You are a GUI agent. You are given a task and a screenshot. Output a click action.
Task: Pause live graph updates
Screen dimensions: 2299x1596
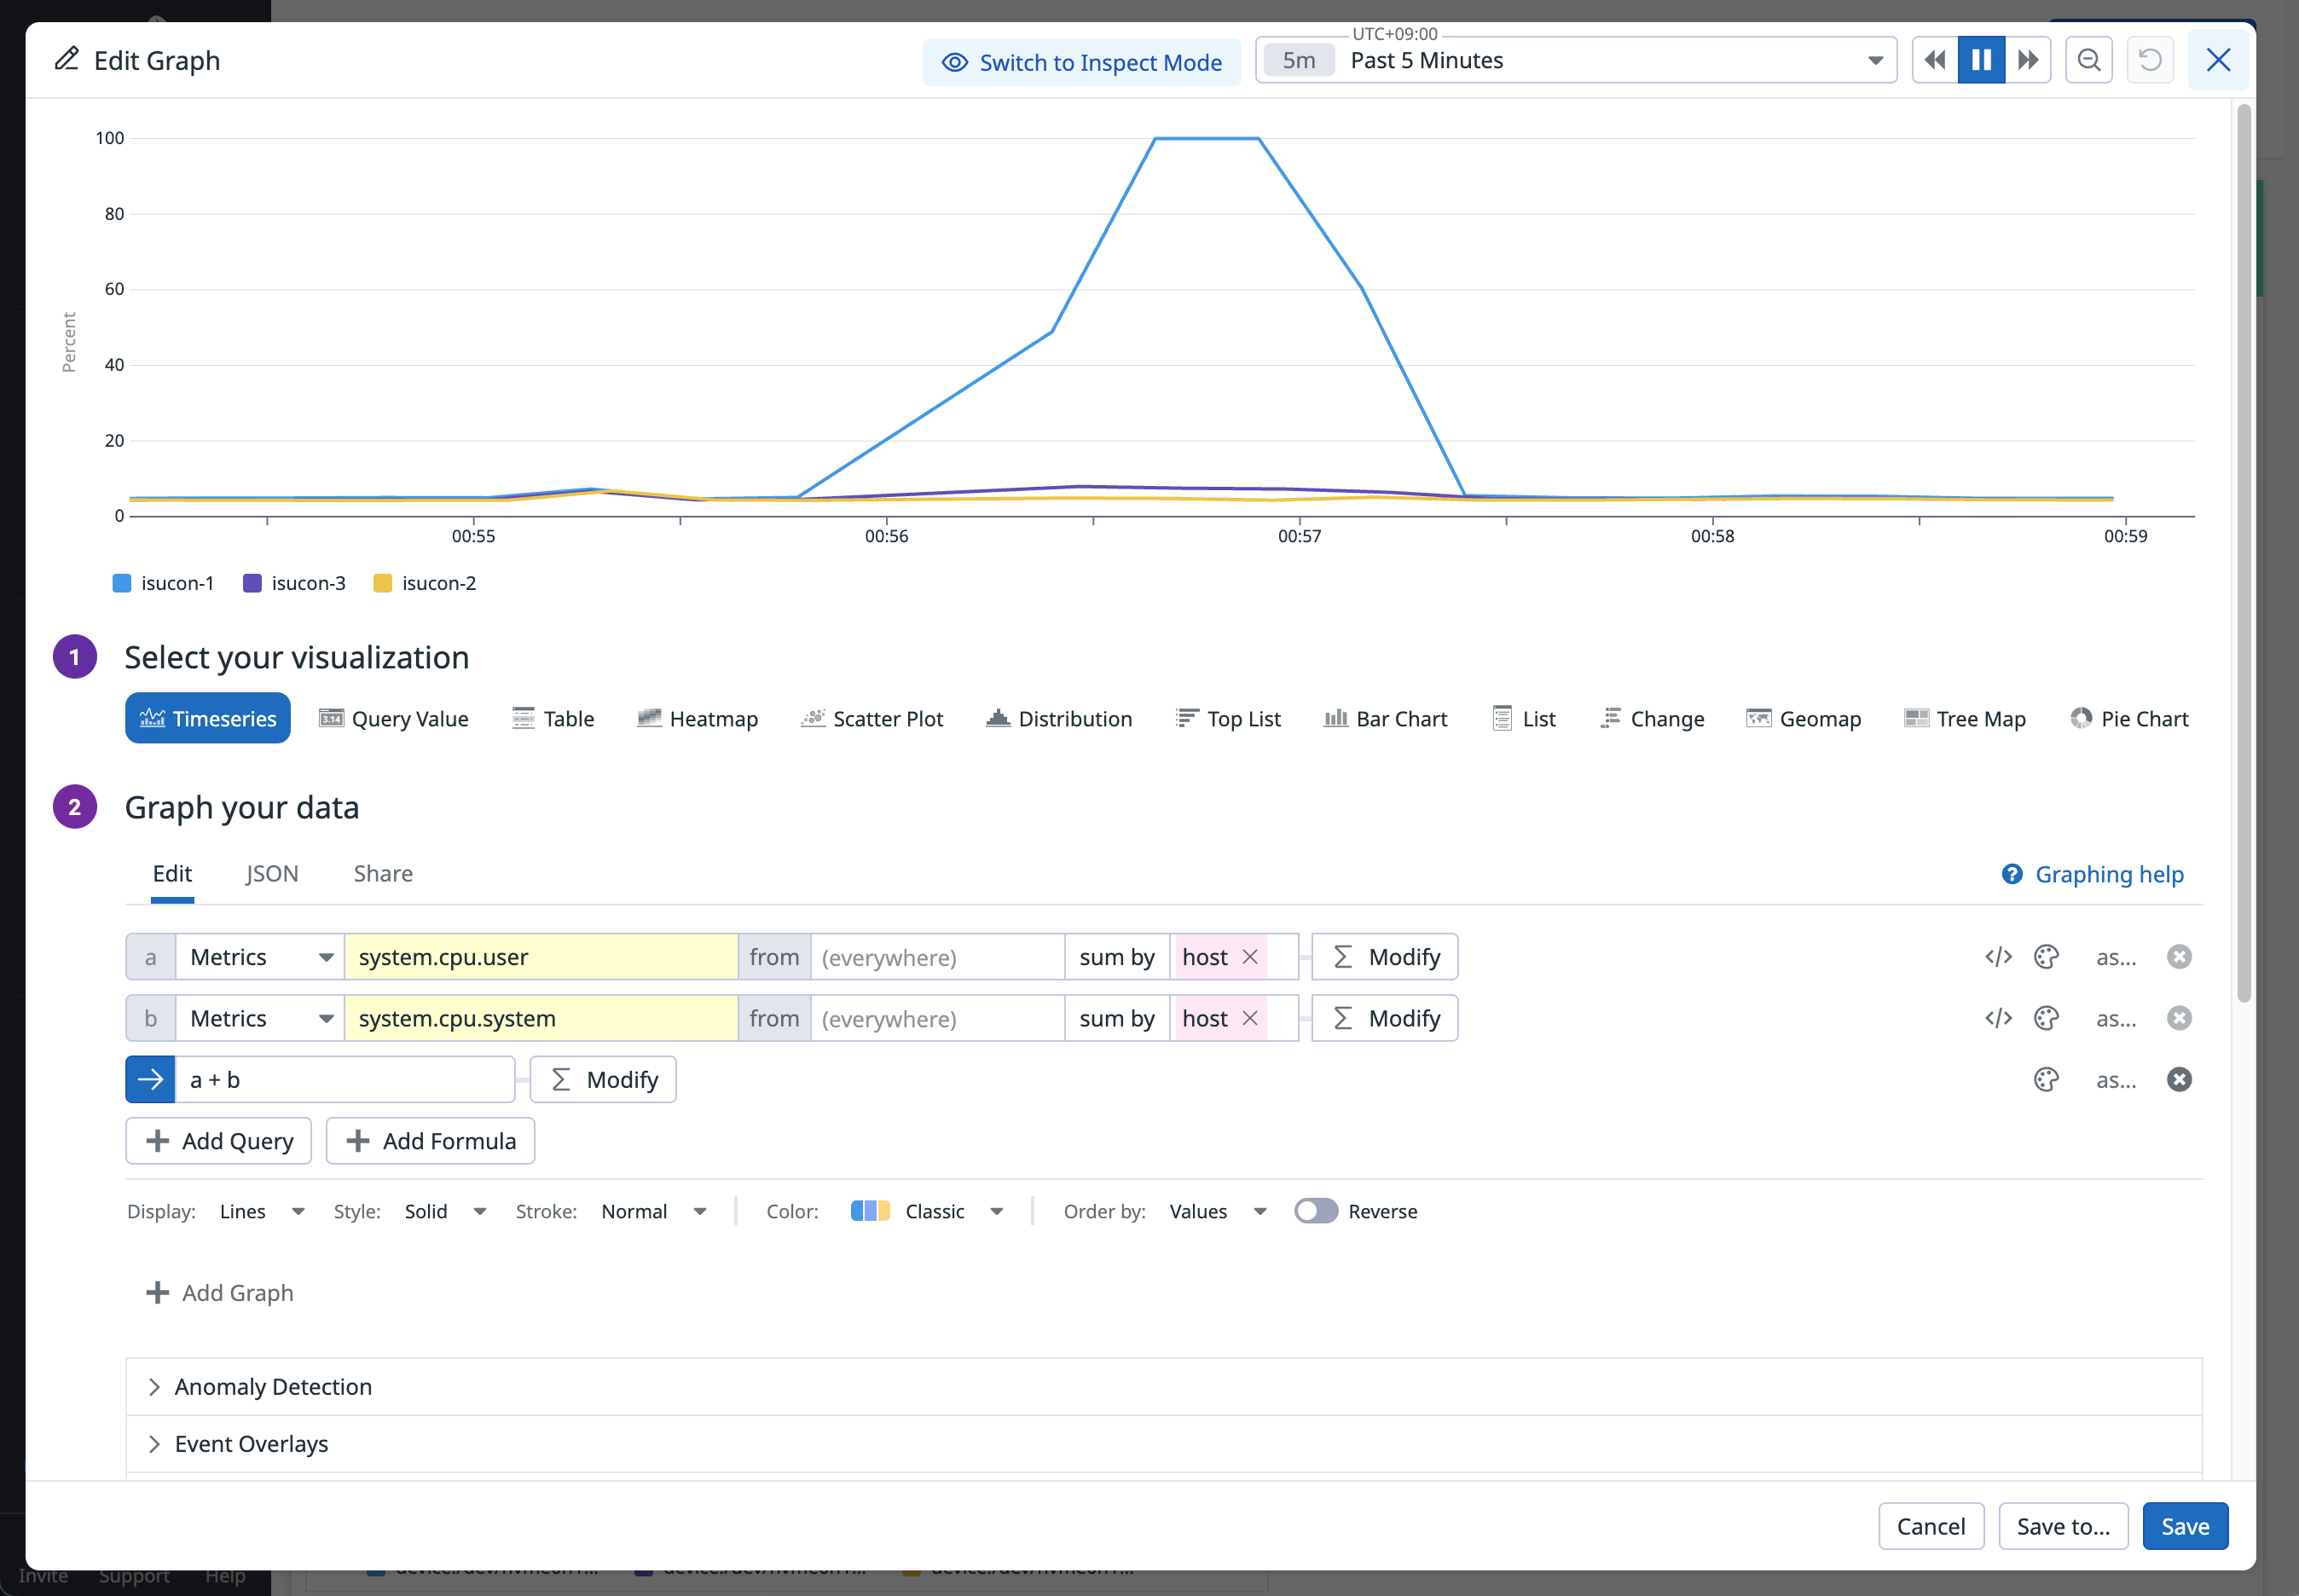(x=1980, y=61)
